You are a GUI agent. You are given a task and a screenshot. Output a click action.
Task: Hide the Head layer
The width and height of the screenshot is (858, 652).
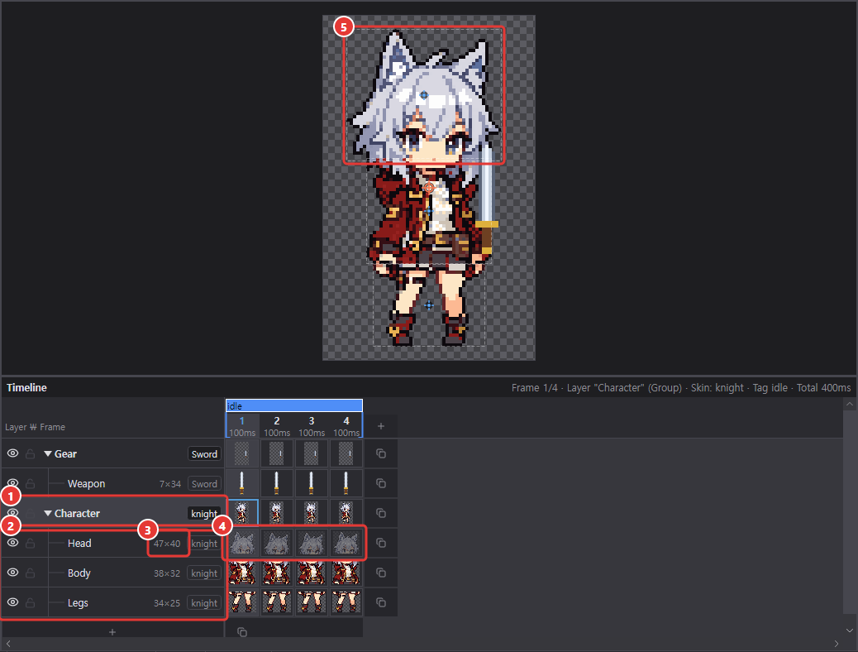(x=12, y=543)
